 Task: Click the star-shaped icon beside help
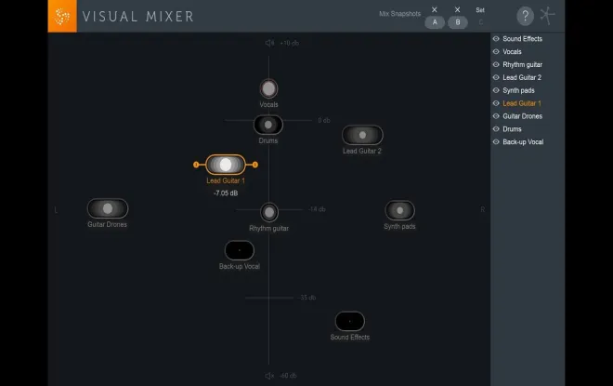(x=548, y=16)
